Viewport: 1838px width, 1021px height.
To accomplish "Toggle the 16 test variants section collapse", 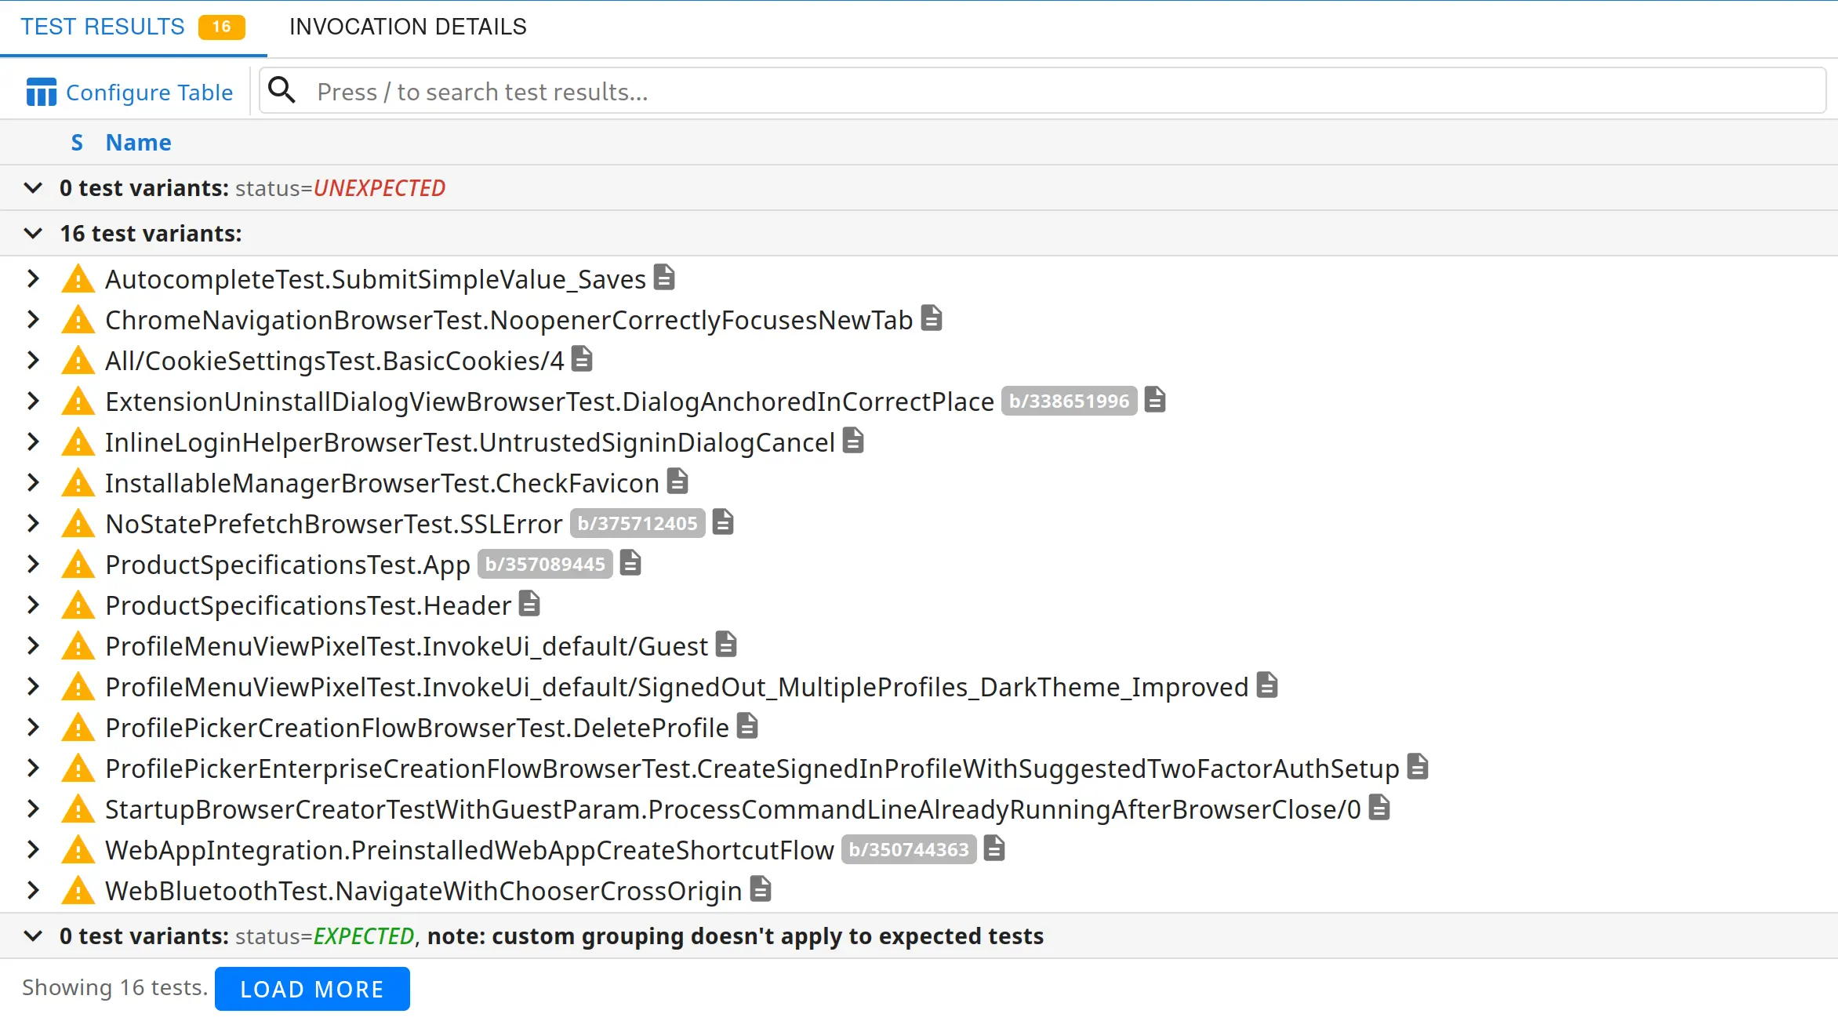I will tap(34, 233).
